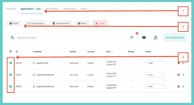Open the attachment paperclip for application 655715
This screenshot has width=194, height=105.
point(183,86)
